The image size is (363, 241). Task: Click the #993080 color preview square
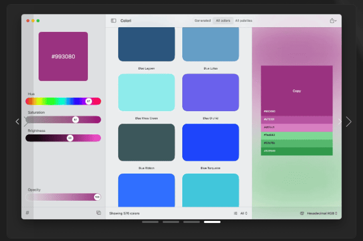pyautogui.click(x=63, y=57)
